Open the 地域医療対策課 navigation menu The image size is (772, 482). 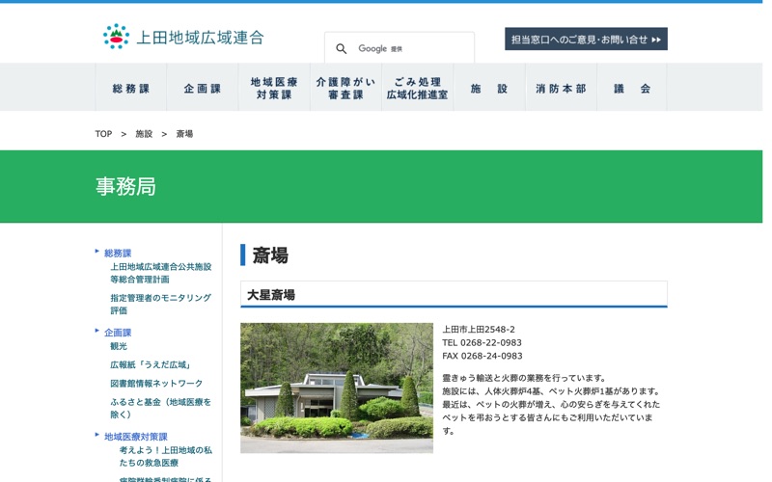pyautogui.click(x=274, y=88)
